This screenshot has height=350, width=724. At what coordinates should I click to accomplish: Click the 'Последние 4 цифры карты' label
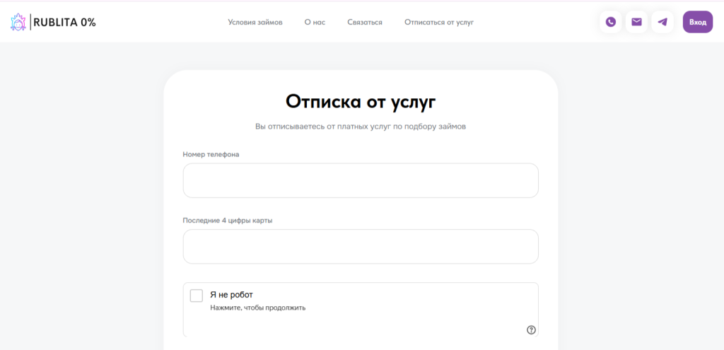[x=228, y=220]
